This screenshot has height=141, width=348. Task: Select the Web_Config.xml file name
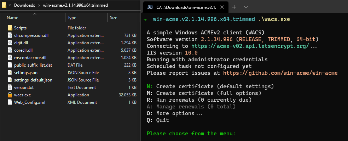pyautogui.click(x=29, y=102)
